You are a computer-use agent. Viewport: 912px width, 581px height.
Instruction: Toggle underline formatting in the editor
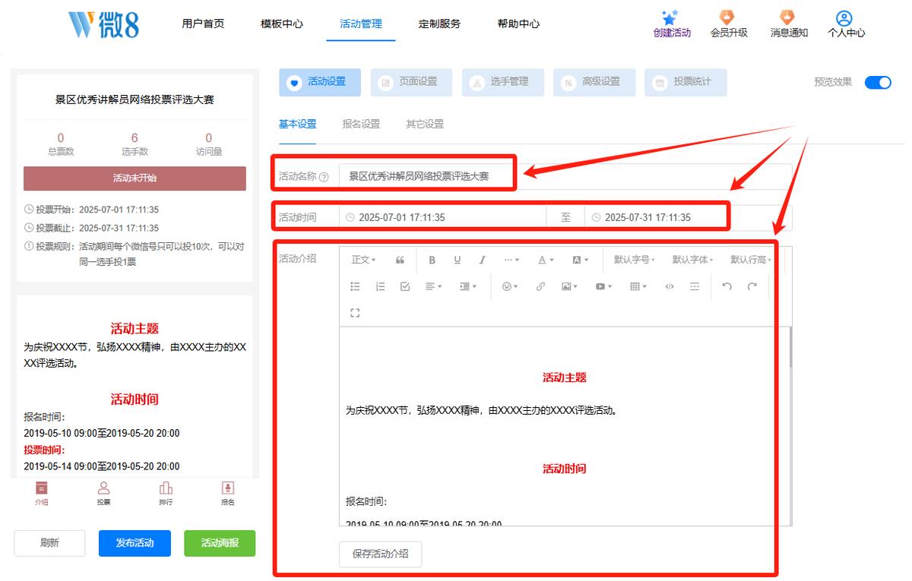click(457, 260)
